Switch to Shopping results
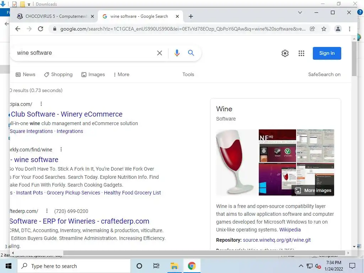Screen dimensions: 364x273 [58, 75]
